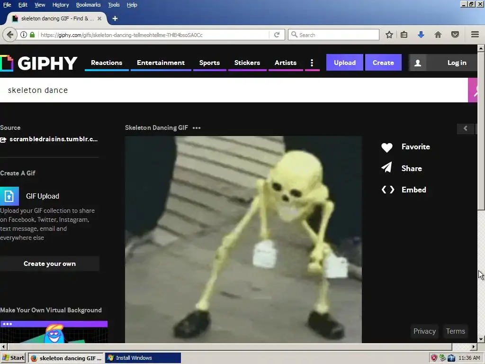Screen dimensions: 485x364
Task: Click Embed text label
Action: tap(414, 190)
